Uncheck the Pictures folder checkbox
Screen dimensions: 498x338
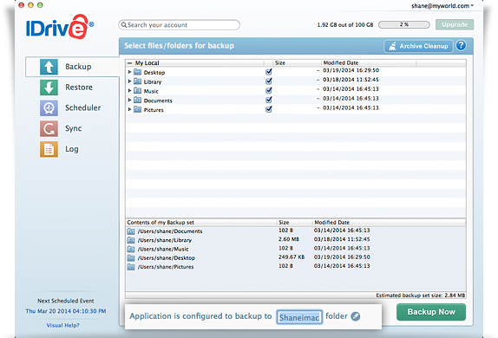[269, 109]
